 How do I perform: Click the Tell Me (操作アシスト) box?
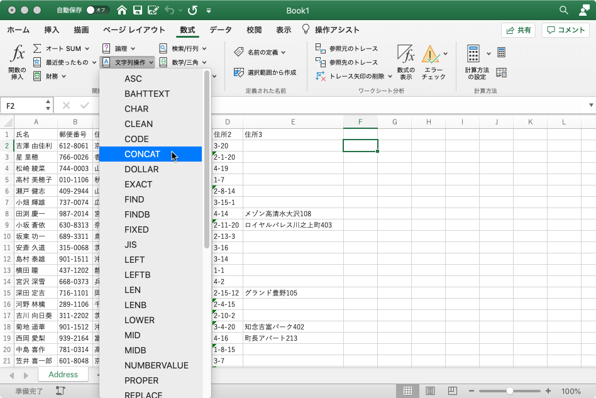331,30
